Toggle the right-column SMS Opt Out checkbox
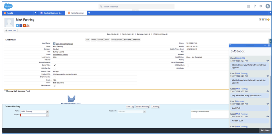Viewport: 275px width, 135px height. pos(188,65)
